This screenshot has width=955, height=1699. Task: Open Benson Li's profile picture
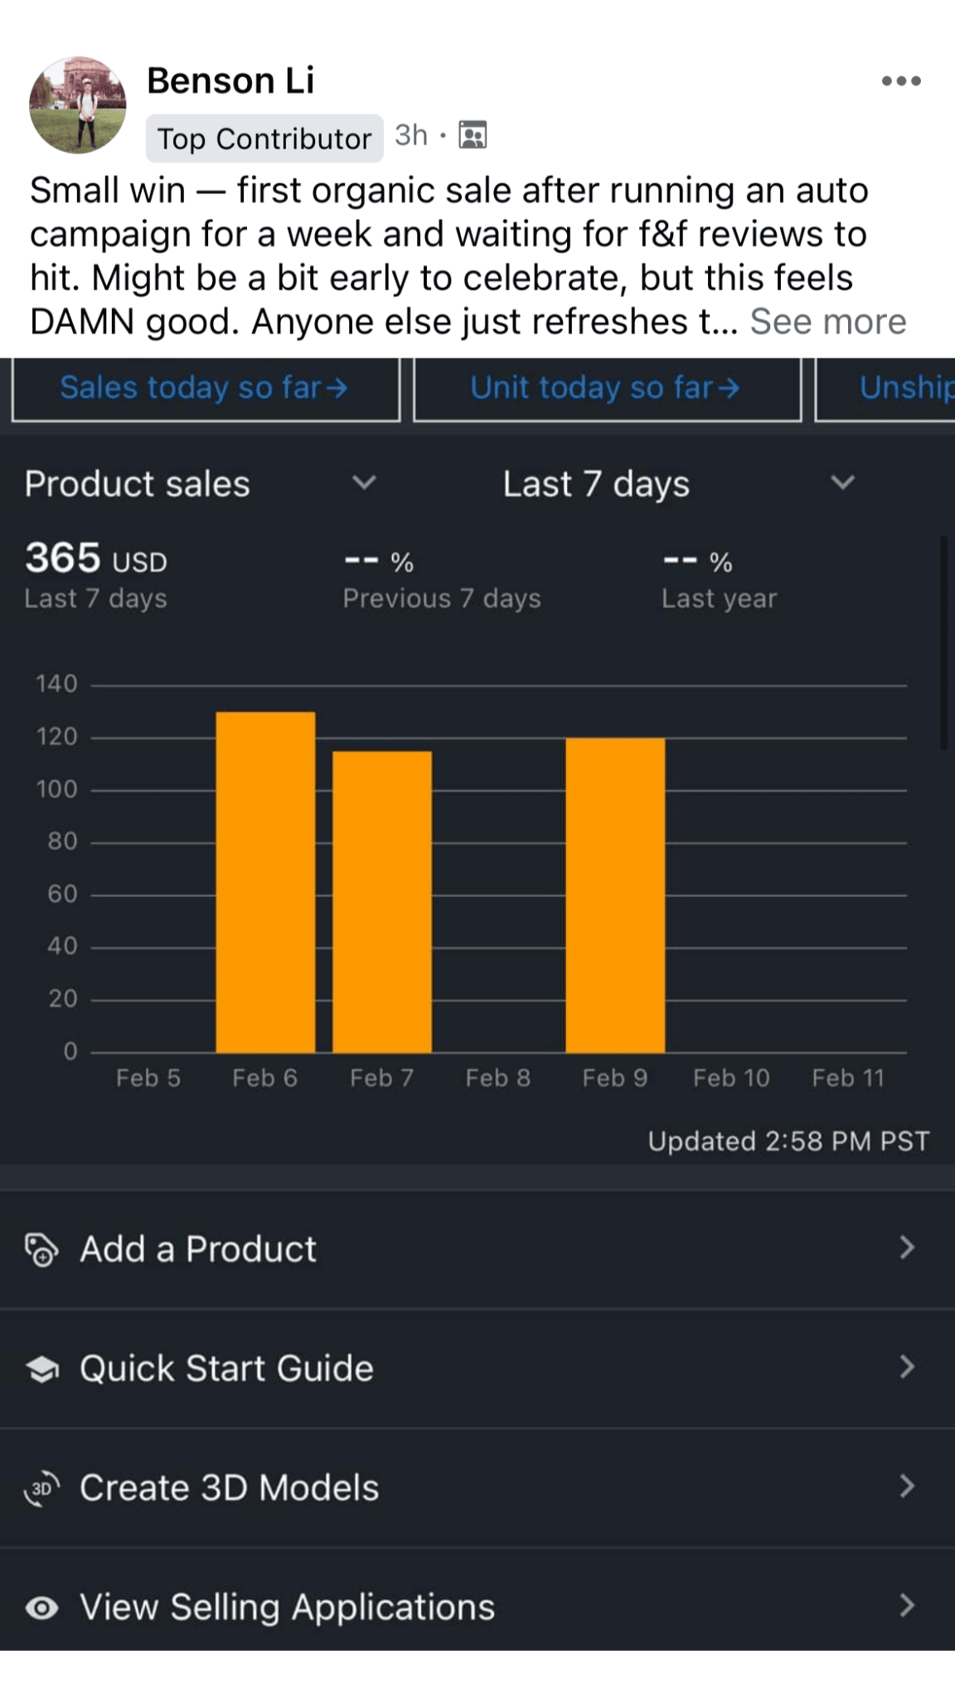click(x=78, y=105)
